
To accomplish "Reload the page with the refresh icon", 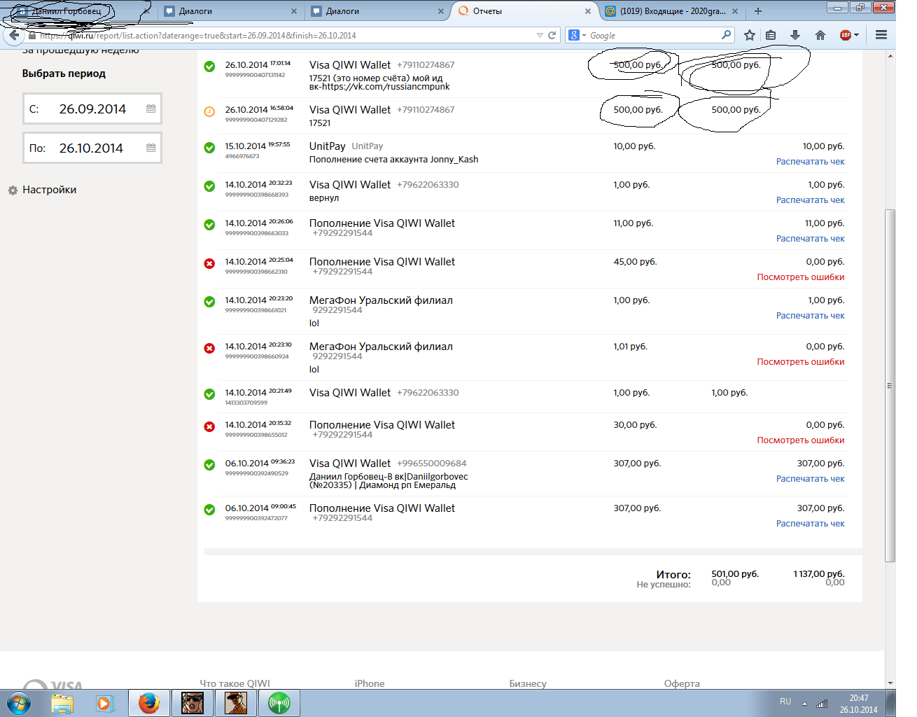I will coord(552,35).
